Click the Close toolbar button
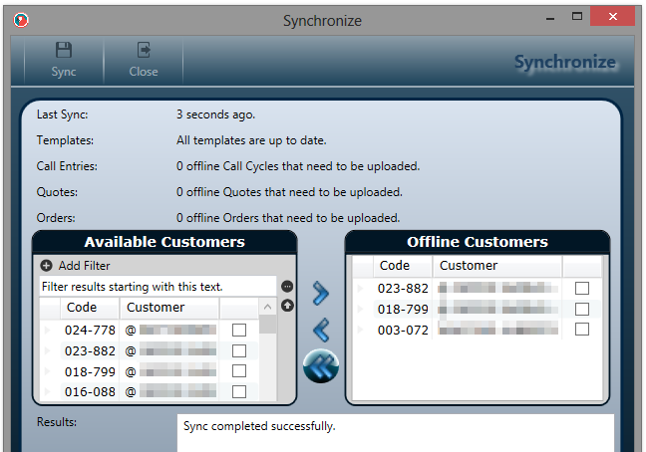The image size is (646, 452). point(144,59)
